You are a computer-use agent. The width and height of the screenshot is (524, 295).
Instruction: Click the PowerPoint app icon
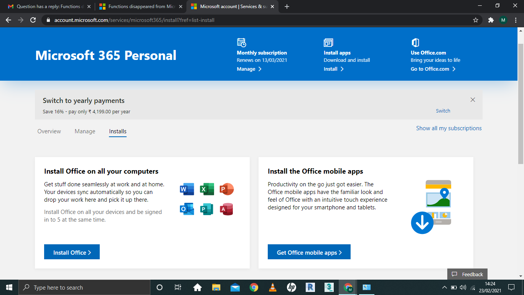coord(227,189)
